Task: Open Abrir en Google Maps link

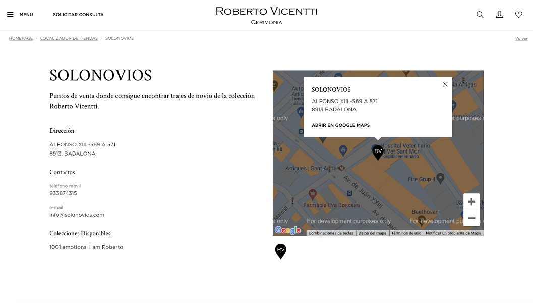Action: tap(340, 125)
